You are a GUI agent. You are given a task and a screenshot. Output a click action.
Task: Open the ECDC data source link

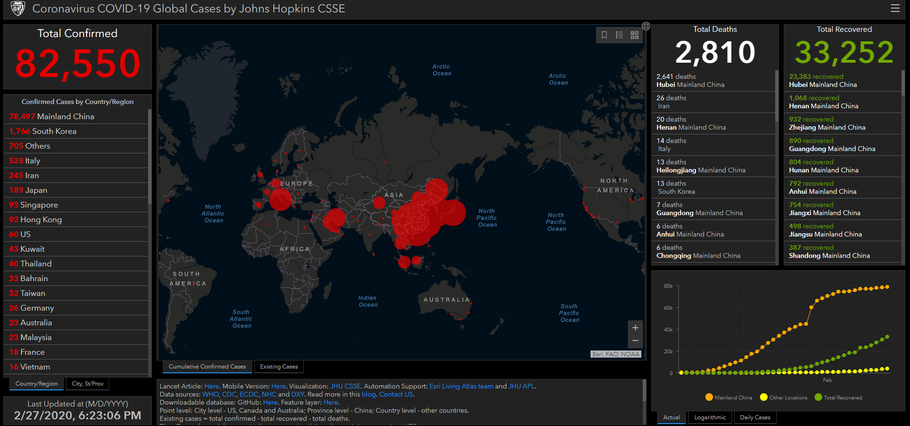pyautogui.click(x=249, y=394)
